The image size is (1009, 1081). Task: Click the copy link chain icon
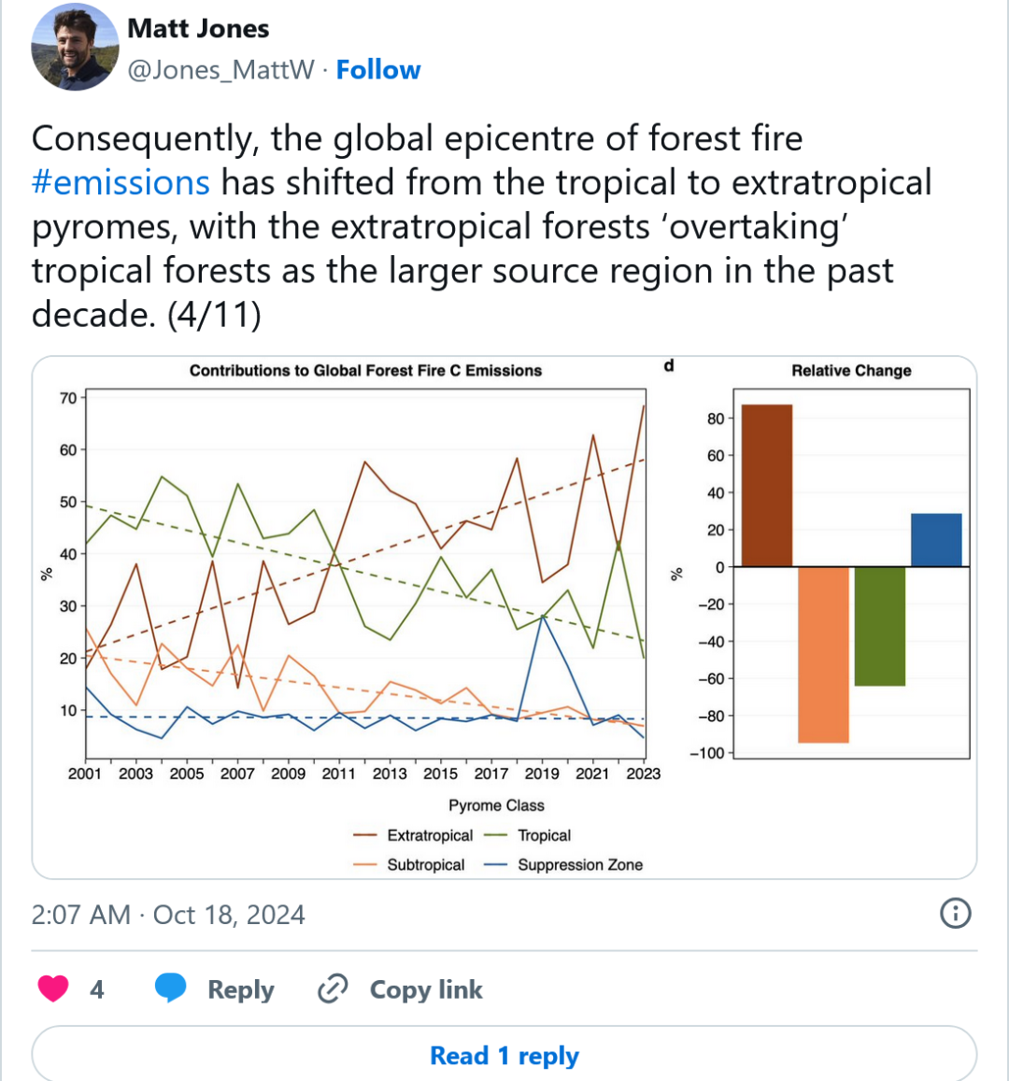coord(333,989)
